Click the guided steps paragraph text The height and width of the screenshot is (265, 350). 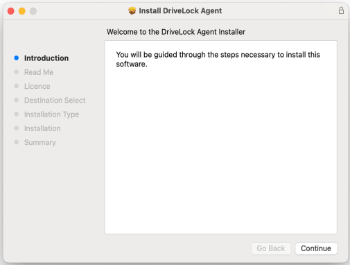(x=218, y=60)
